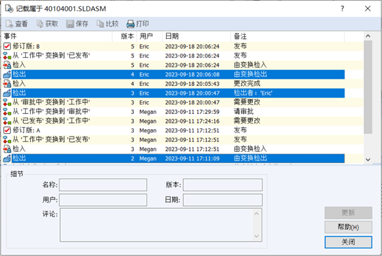Click the 帮助(H) button
The height and width of the screenshot is (256, 382).
pyautogui.click(x=348, y=227)
